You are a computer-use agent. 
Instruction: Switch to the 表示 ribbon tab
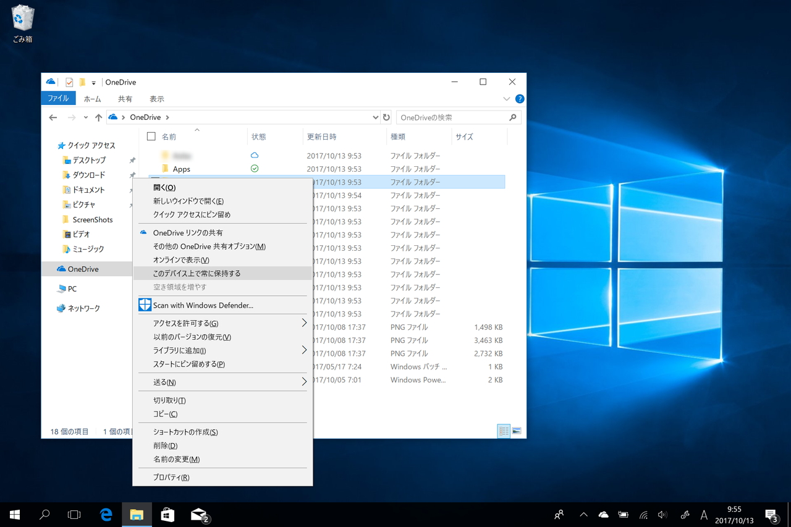[x=156, y=98]
